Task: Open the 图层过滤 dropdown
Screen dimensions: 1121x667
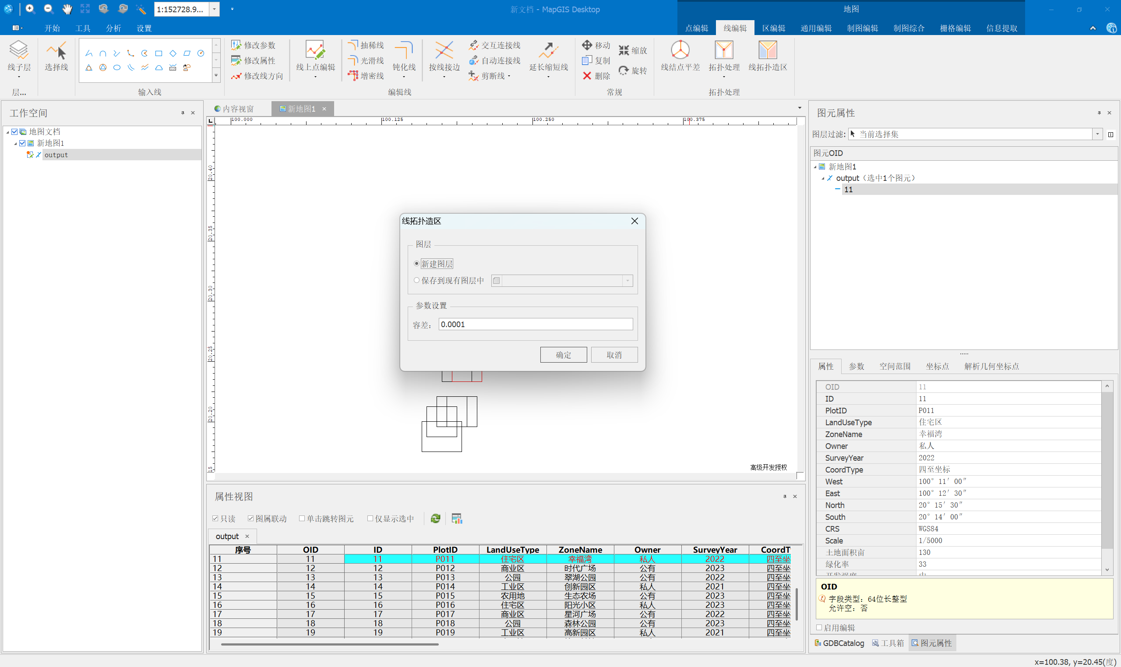Action: pos(1097,134)
